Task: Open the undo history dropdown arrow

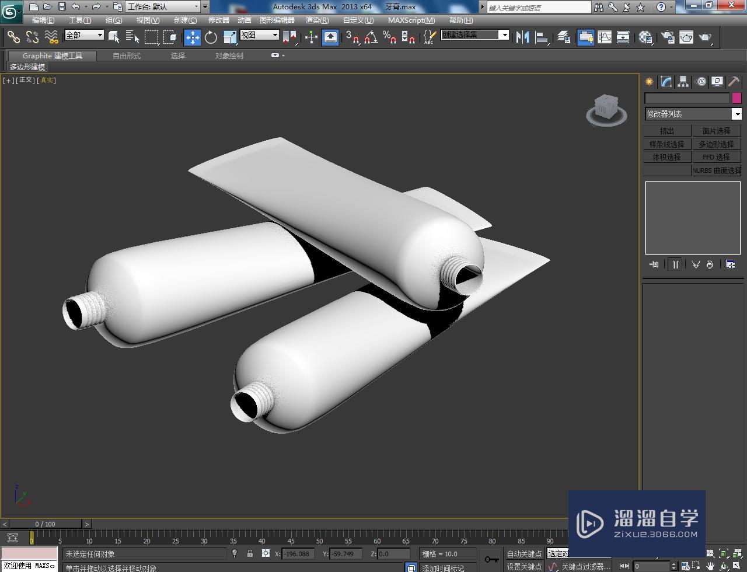Action: click(x=86, y=7)
